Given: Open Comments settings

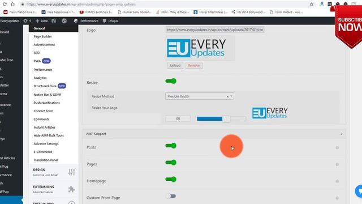Looking at the screenshot, I should pyautogui.click(x=41, y=119).
